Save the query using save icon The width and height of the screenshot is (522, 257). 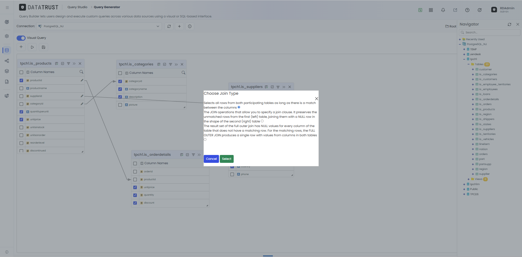click(44, 47)
